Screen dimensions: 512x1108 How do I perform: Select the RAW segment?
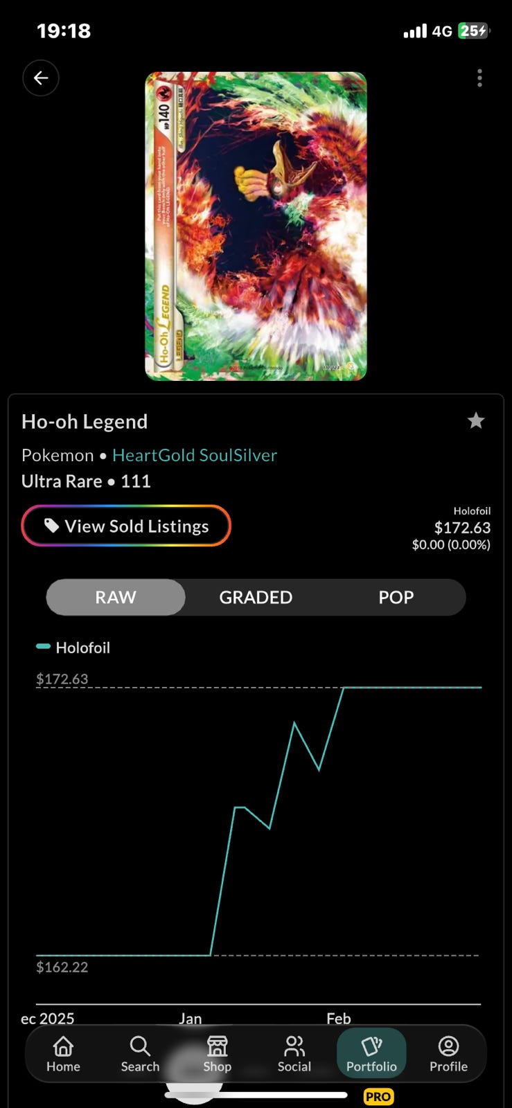point(116,597)
